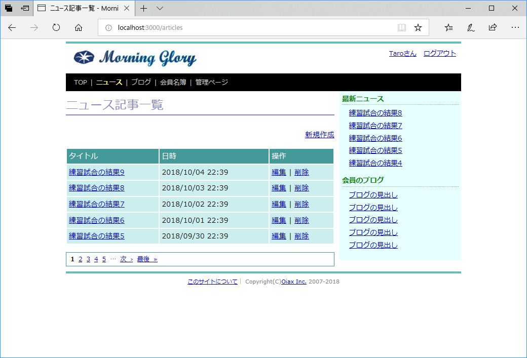This screenshot has width=527, height=358.
Task: Open the ニュース navigation item
Action: (x=109, y=82)
